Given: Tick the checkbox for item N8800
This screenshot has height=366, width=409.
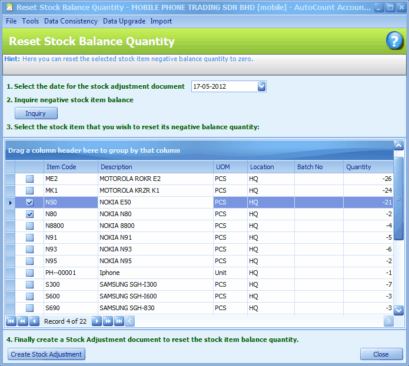Looking at the screenshot, I should (30, 226).
